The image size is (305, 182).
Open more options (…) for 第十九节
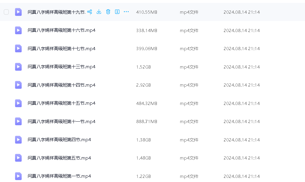[126, 12]
